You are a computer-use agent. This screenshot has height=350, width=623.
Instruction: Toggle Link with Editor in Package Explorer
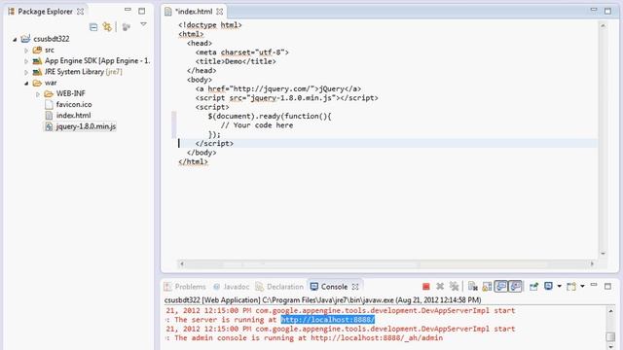tap(107, 26)
